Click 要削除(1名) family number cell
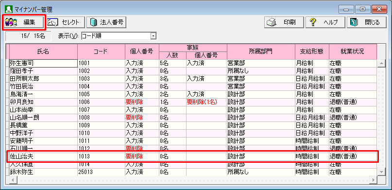The width and height of the screenshot is (392, 190). coord(206,102)
